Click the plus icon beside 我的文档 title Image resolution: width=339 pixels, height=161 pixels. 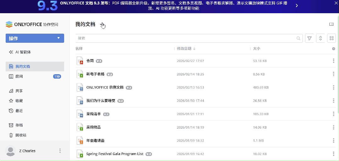click(x=102, y=25)
